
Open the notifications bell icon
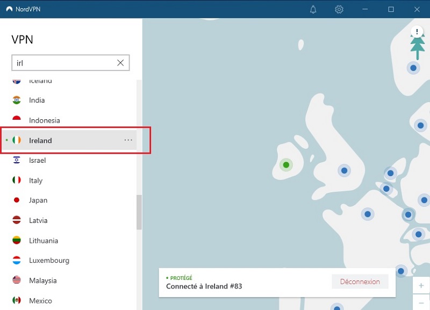point(313,9)
